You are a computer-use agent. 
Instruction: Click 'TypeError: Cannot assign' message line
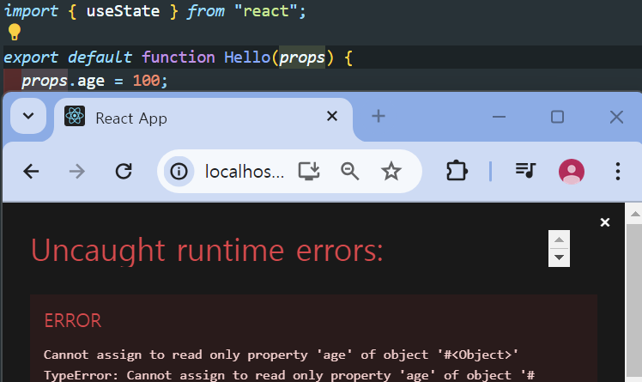point(289,375)
